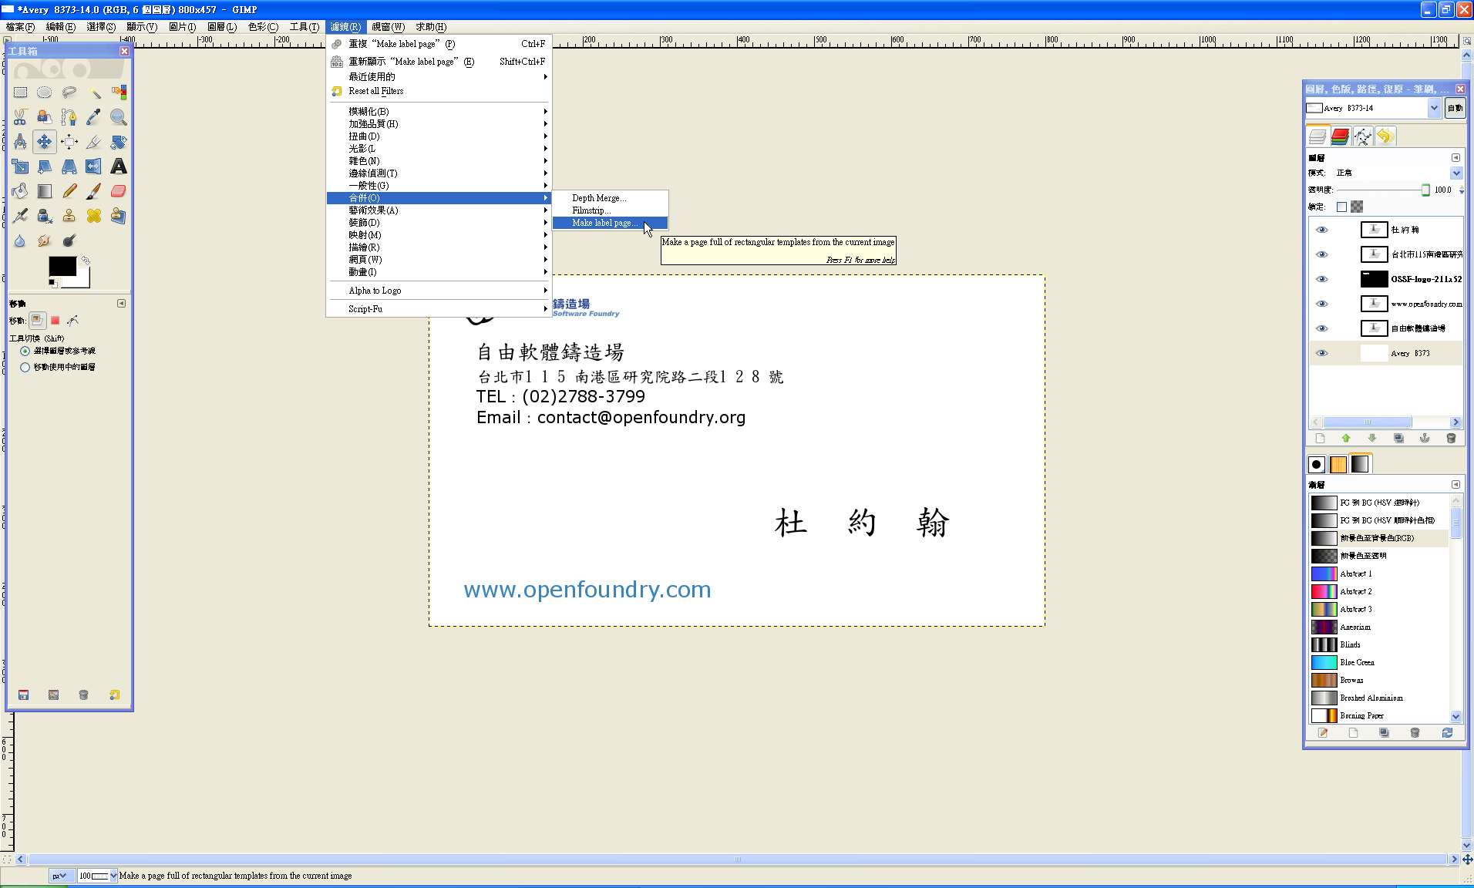Switch to the Undo History tab

pos(1385,137)
